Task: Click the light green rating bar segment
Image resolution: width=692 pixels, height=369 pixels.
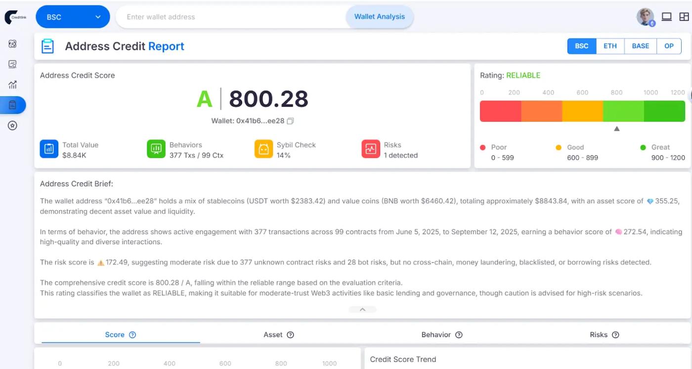Action: 623,111
